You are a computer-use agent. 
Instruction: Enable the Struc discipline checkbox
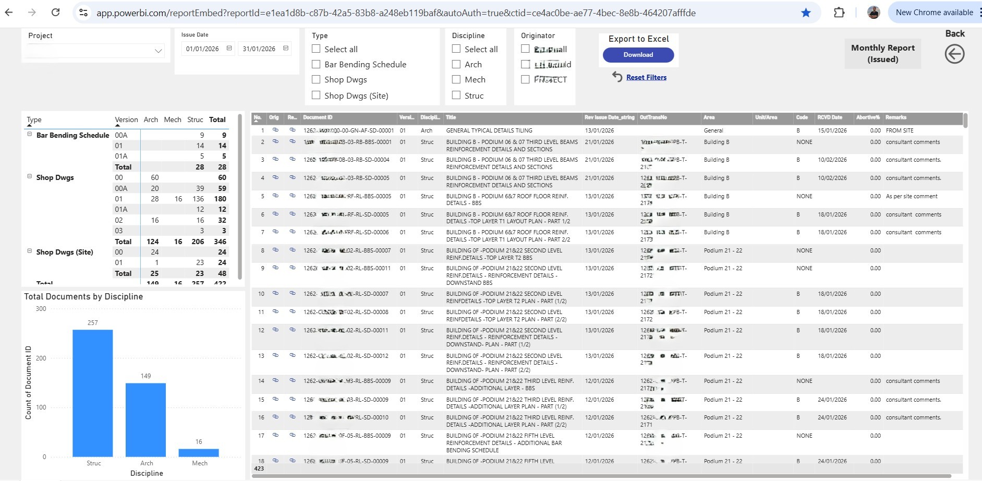coord(456,95)
